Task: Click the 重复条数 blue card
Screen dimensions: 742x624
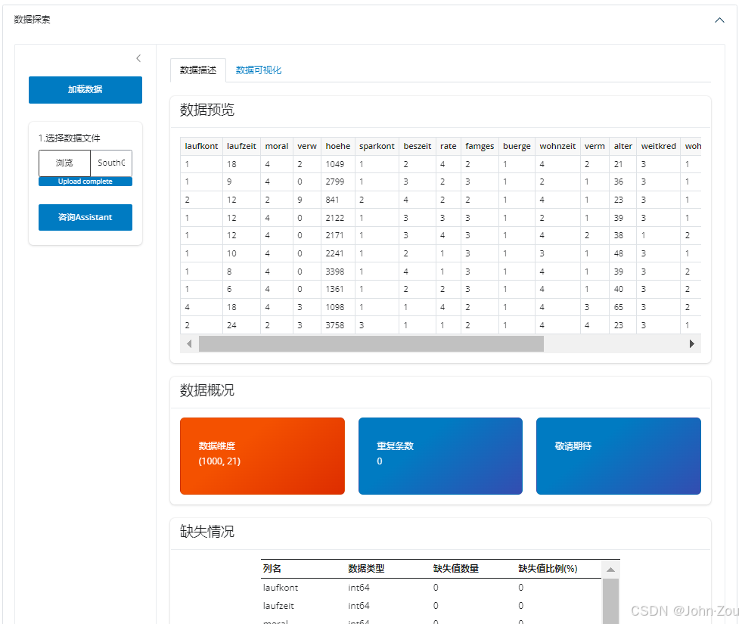Action: (x=440, y=455)
